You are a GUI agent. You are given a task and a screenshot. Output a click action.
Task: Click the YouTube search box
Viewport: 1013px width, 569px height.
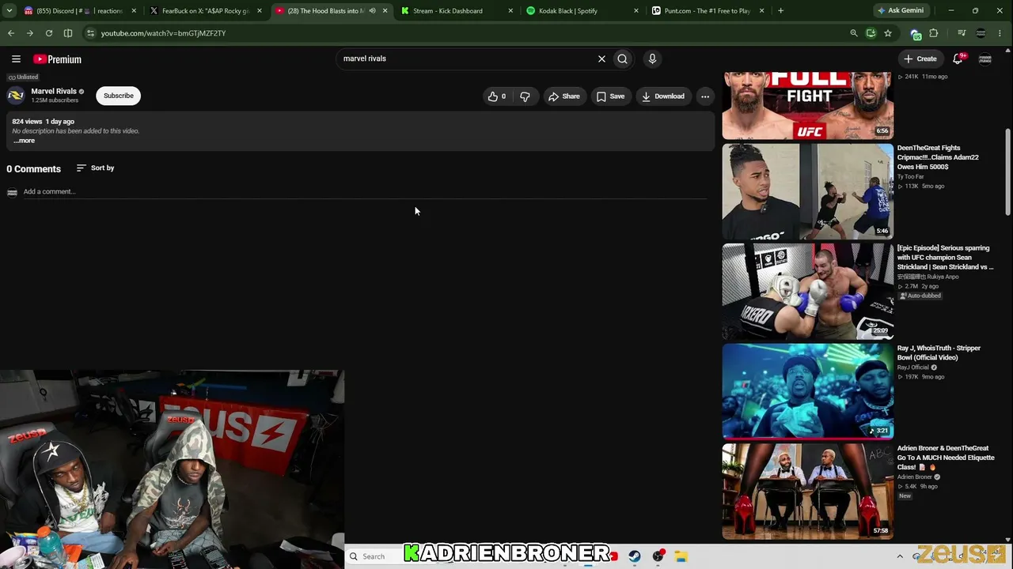tap(467, 58)
